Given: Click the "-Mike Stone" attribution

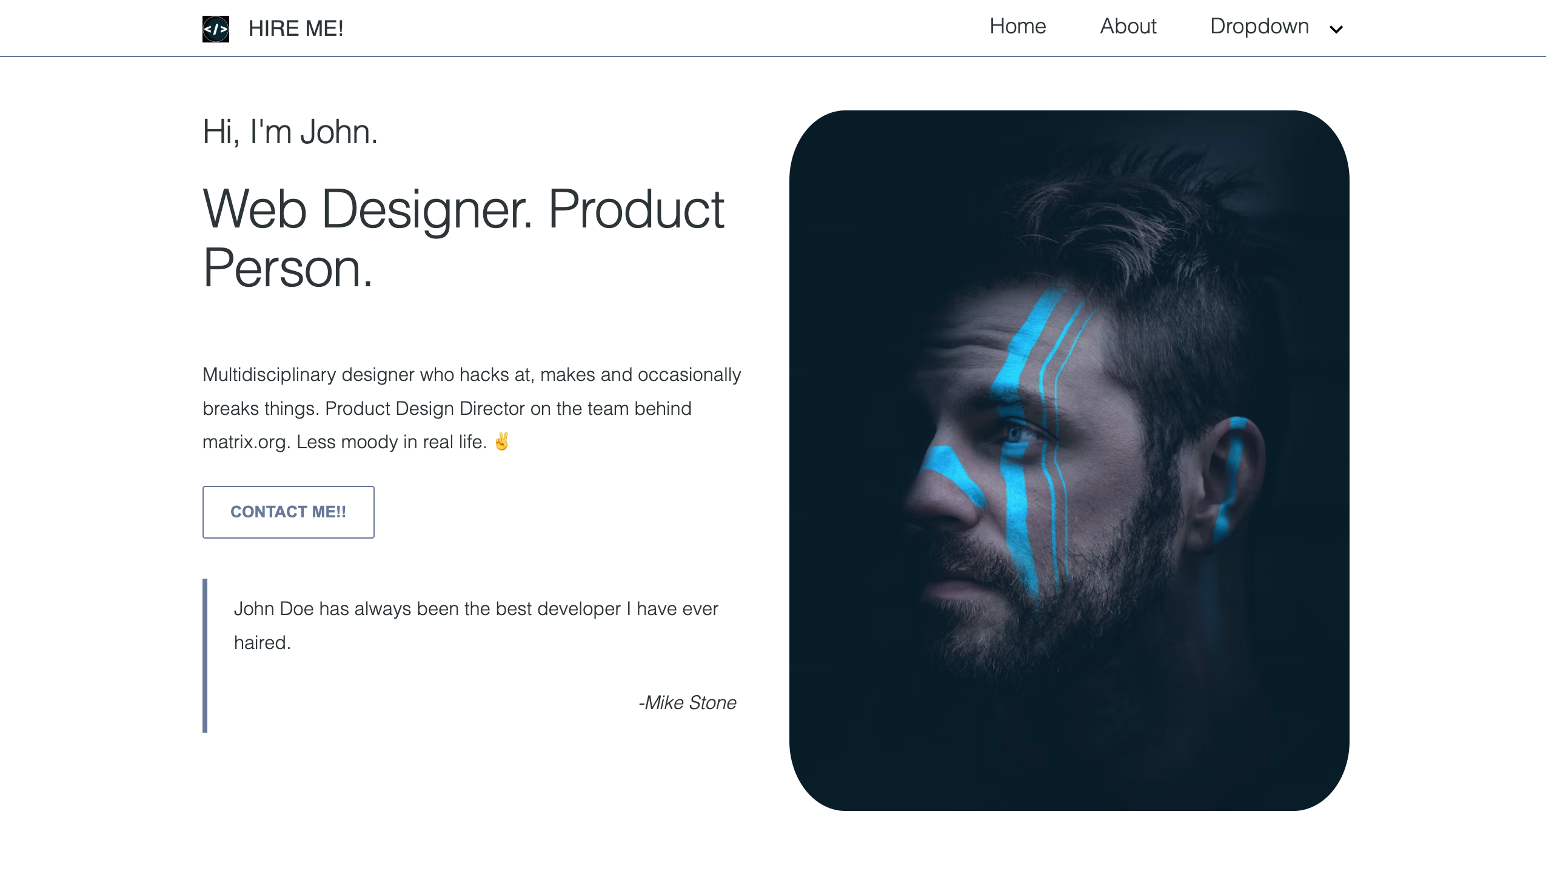Looking at the screenshot, I should [687, 702].
